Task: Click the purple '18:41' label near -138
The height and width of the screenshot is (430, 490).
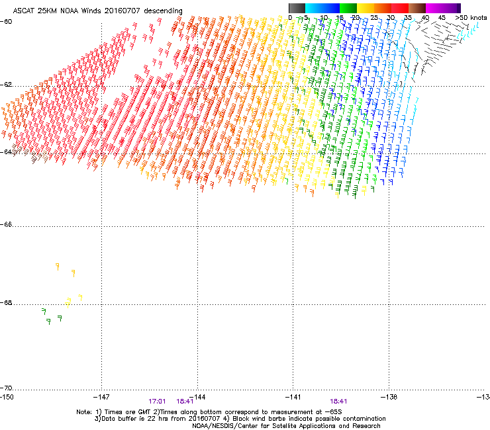Action: pos(338,402)
